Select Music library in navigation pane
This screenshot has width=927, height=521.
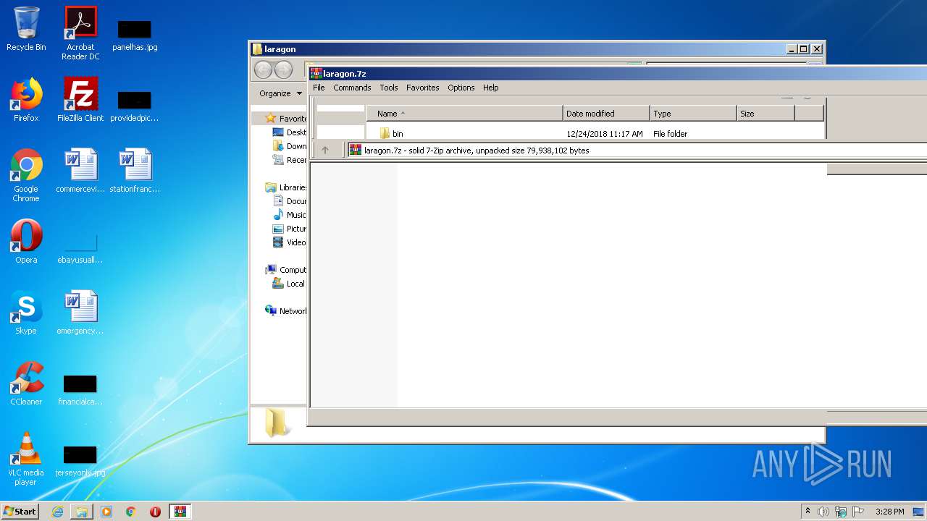(290, 215)
